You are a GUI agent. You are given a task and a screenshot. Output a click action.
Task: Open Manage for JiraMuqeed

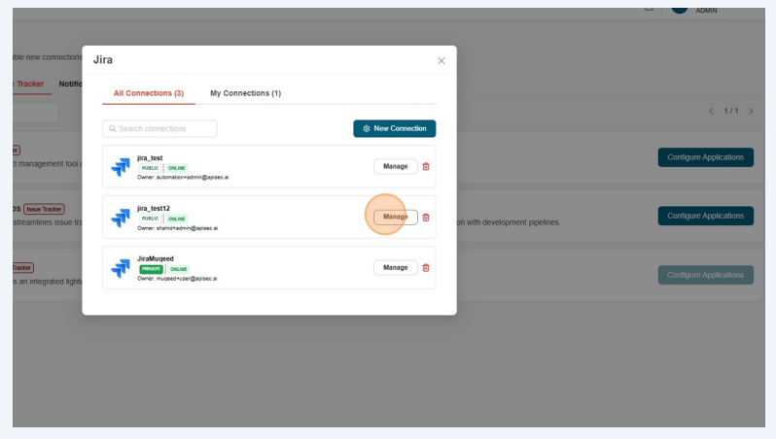tap(395, 267)
